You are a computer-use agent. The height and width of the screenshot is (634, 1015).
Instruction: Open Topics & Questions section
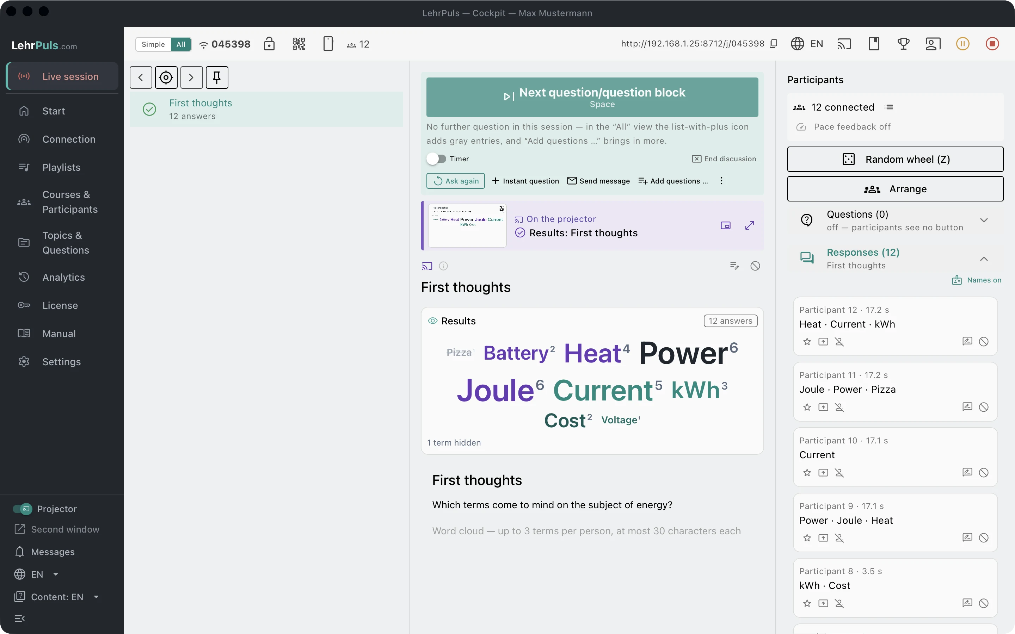62,243
